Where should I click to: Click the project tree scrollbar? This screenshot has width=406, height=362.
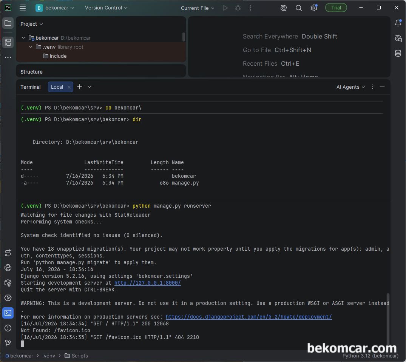pos(184,37)
